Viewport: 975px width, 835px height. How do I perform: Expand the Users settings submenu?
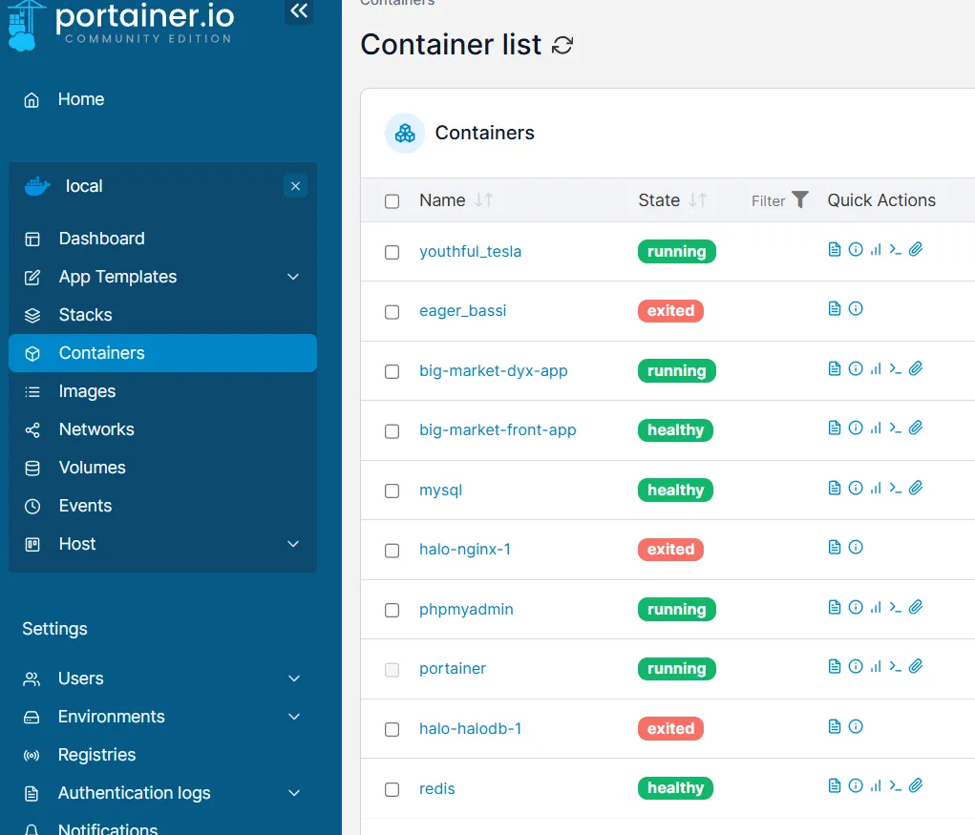293,678
